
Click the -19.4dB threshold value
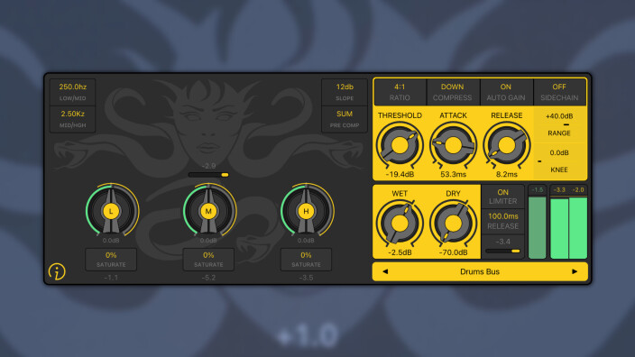(400, 175)
